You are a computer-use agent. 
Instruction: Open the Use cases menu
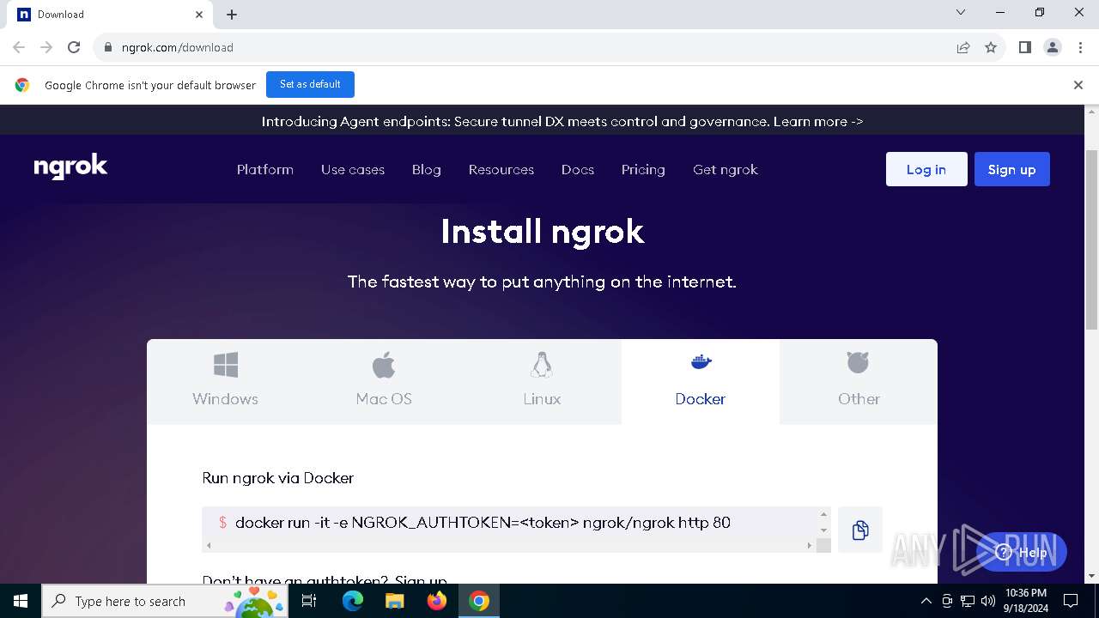click(x=353, y=169)
